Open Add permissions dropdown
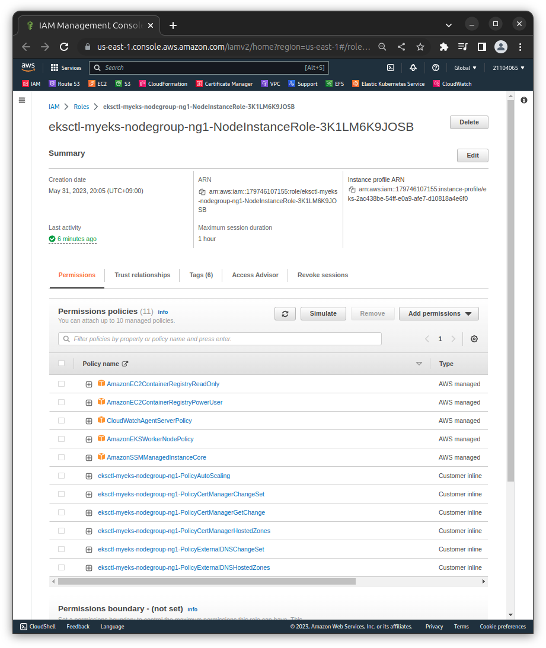546x648 pixels. coord(439,314)
